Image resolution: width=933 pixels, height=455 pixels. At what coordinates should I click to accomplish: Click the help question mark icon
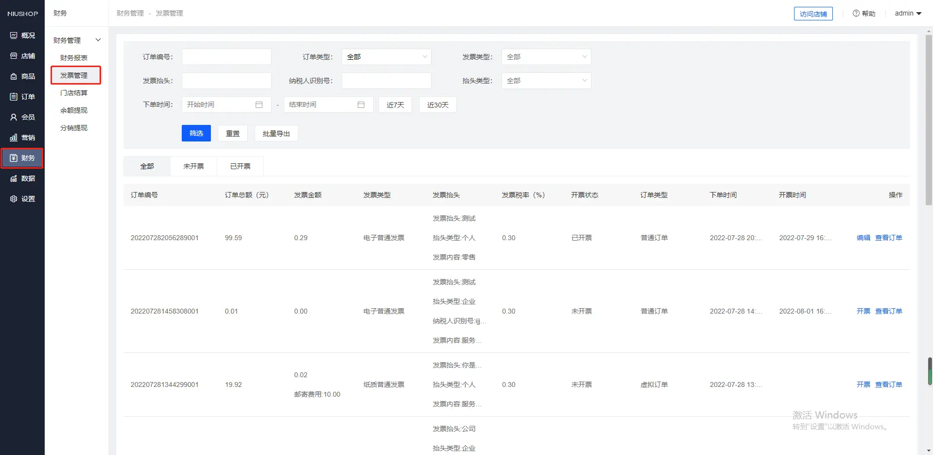856,13
